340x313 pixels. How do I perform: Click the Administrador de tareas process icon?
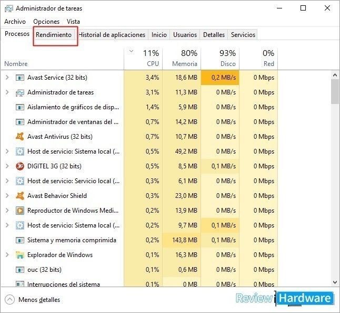(20, 92)
